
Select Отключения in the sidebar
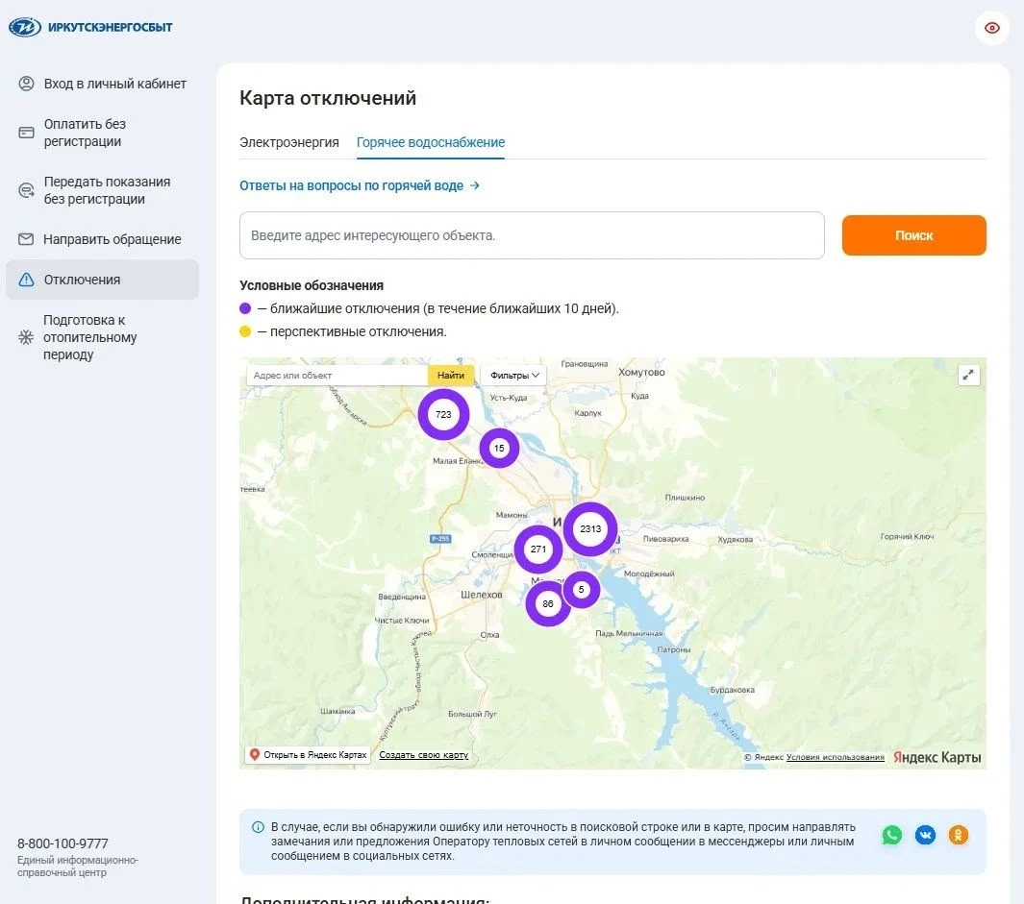click(x=103, y=280)
